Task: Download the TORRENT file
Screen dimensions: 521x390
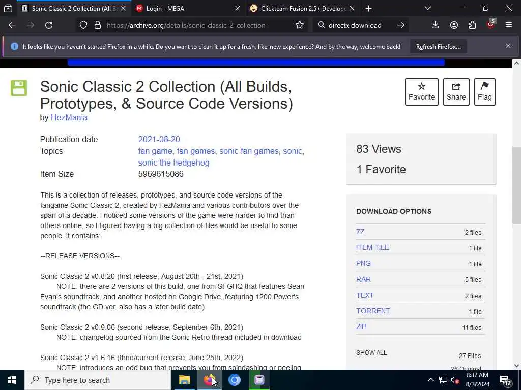Action: point(373,311)
